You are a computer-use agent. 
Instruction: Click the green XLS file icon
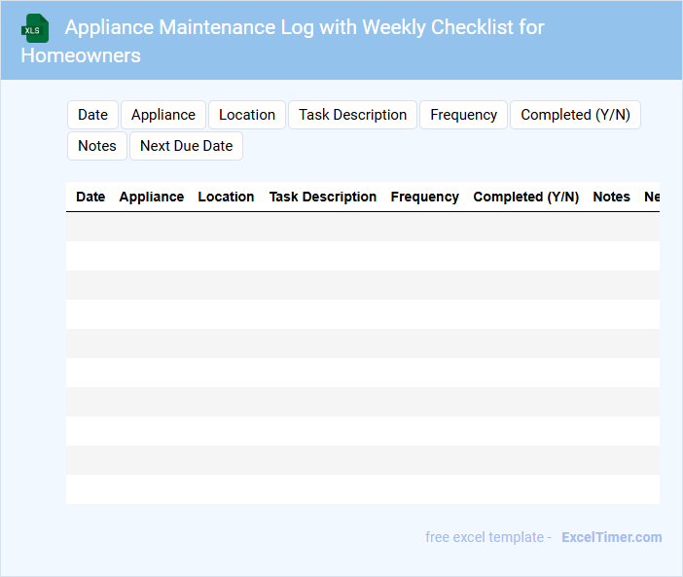35,28
